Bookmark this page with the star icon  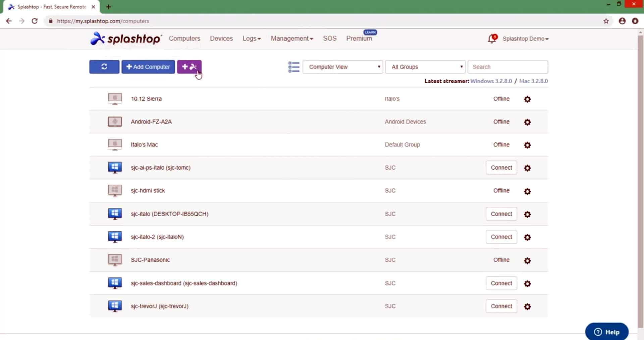tap(606, 21)
